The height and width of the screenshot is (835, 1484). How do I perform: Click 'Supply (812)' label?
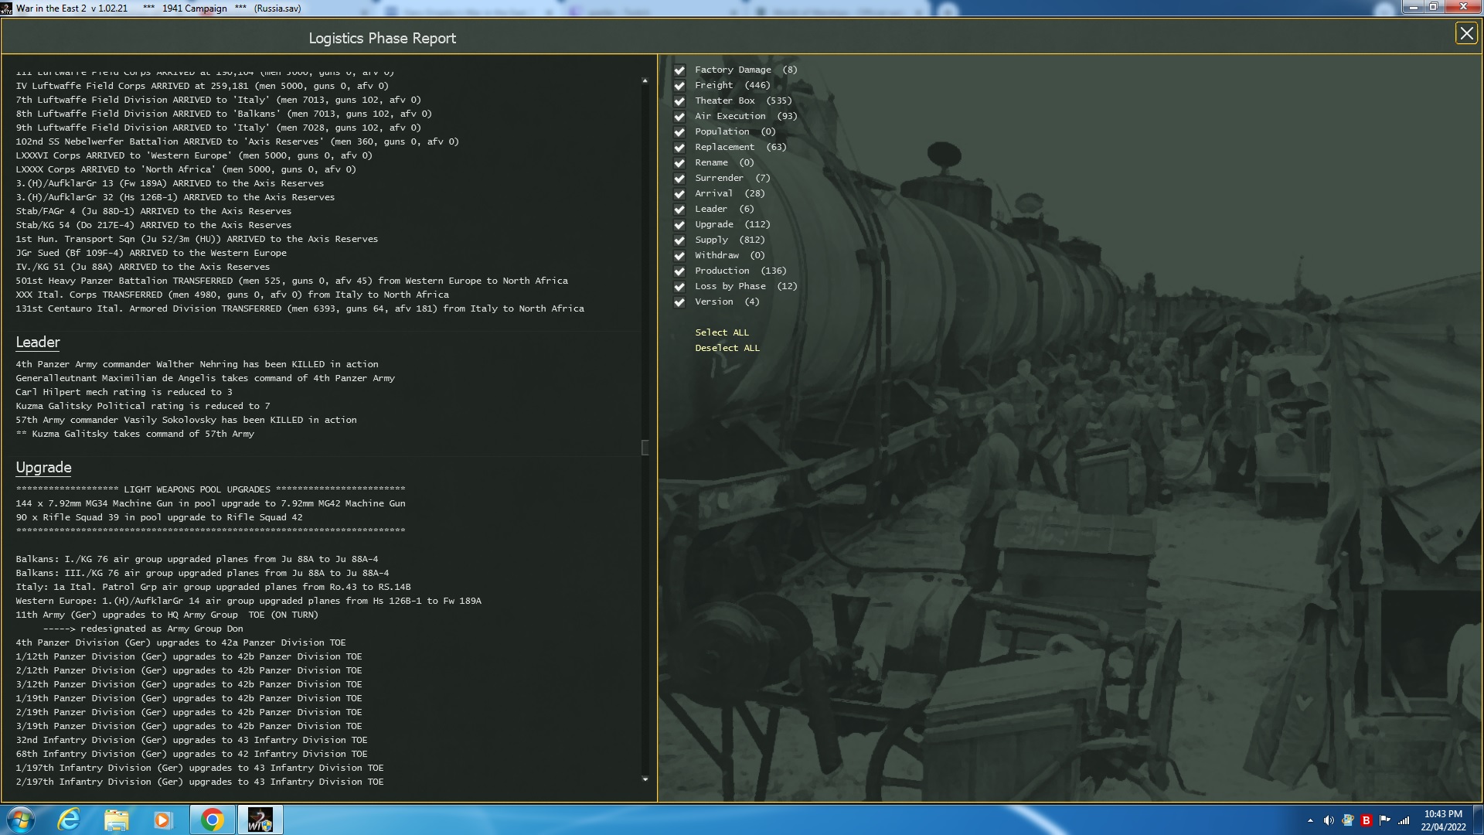coord(730,240)
